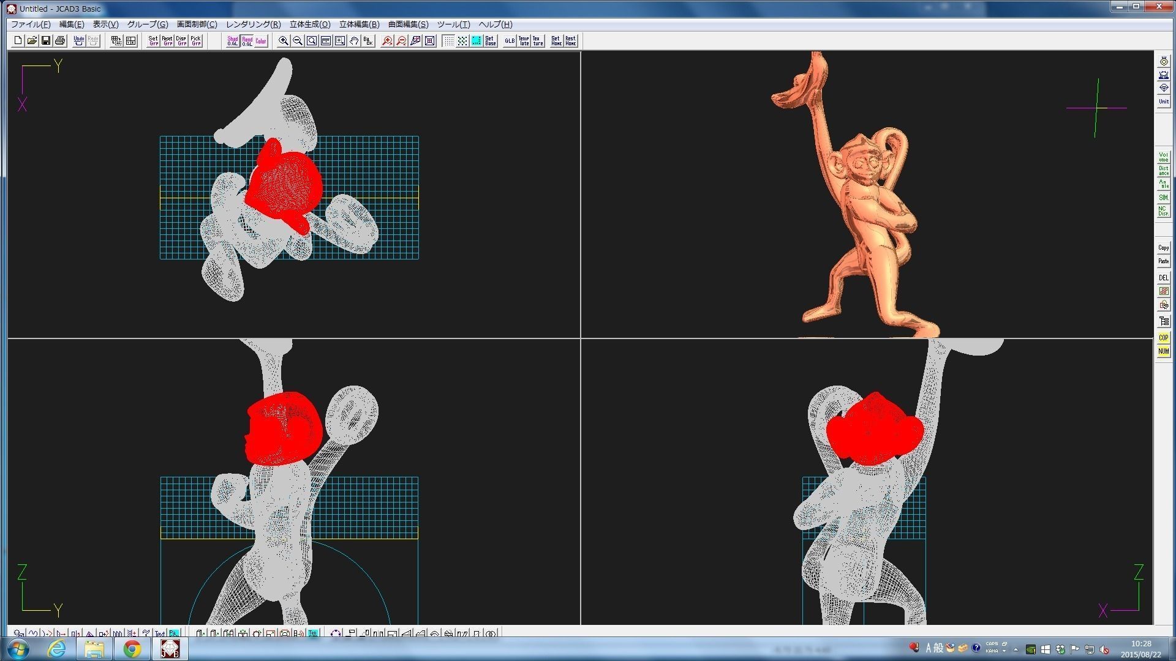
Task: Open the 表示(V) menu
Action: coord(105,24)
